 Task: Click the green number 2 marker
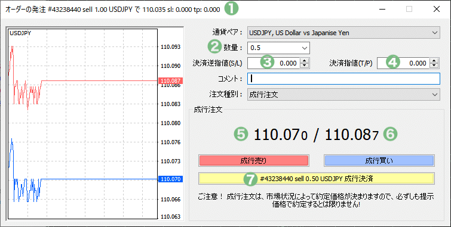(x=214, y=47)
